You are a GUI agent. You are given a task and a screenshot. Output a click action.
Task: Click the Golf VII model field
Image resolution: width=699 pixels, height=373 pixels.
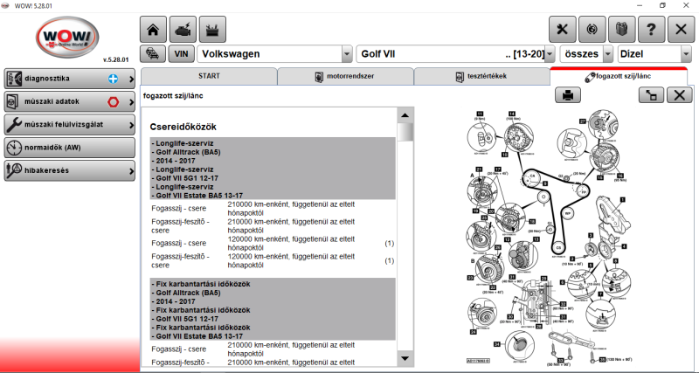pos(451,54)
